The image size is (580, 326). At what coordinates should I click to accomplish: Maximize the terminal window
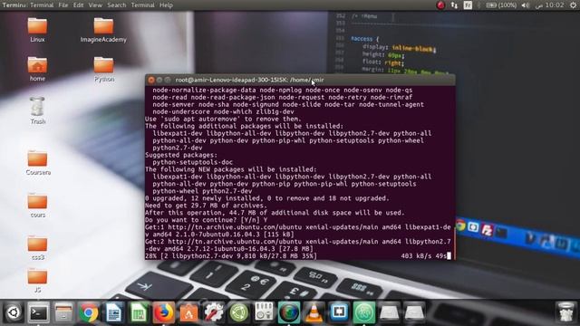168,80
